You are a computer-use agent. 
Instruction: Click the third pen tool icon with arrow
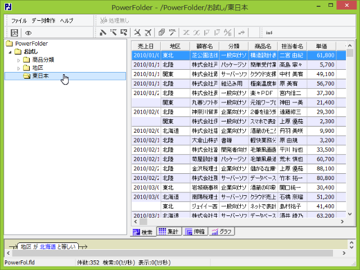click(124, 33)
